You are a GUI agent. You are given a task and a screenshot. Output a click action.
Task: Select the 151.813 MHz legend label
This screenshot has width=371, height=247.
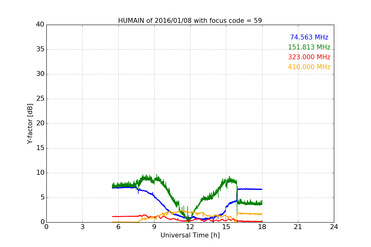click(309, 47)
